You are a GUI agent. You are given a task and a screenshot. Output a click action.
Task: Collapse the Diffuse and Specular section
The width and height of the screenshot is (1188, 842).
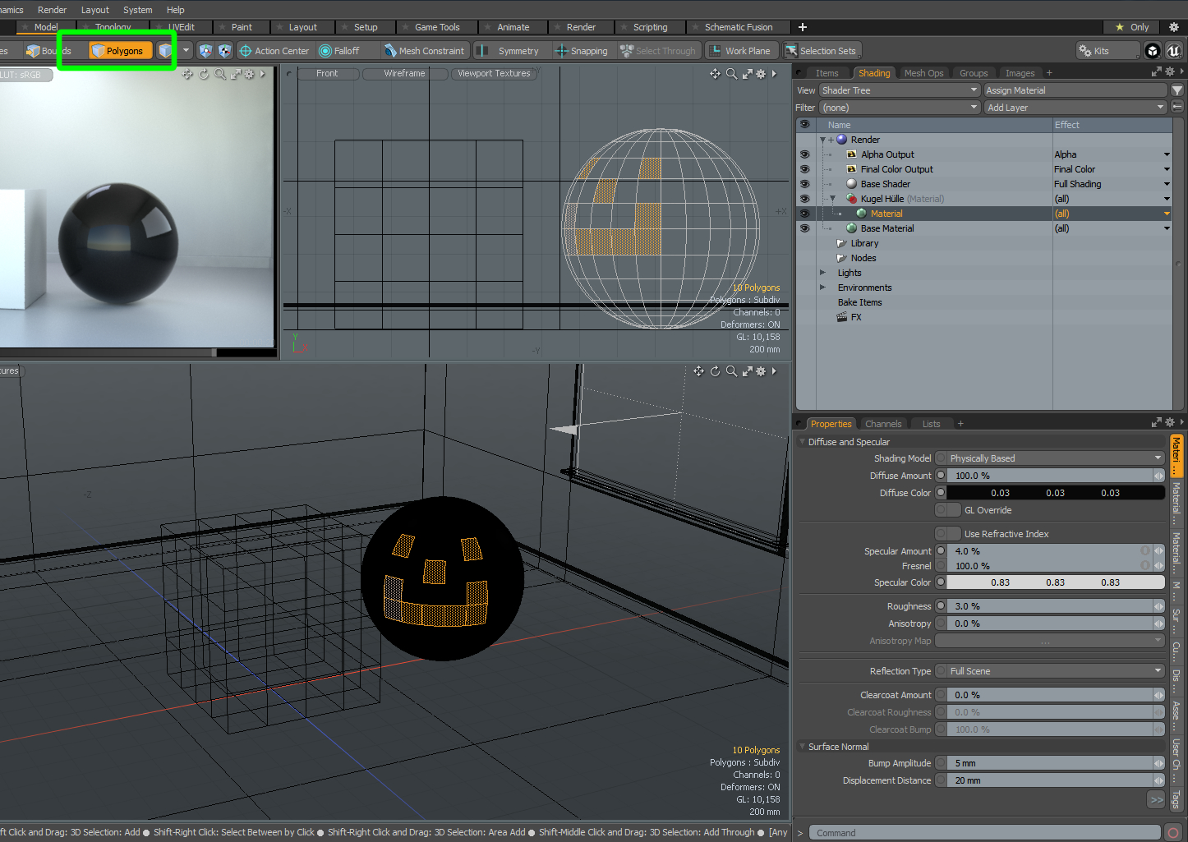(803, 442)
